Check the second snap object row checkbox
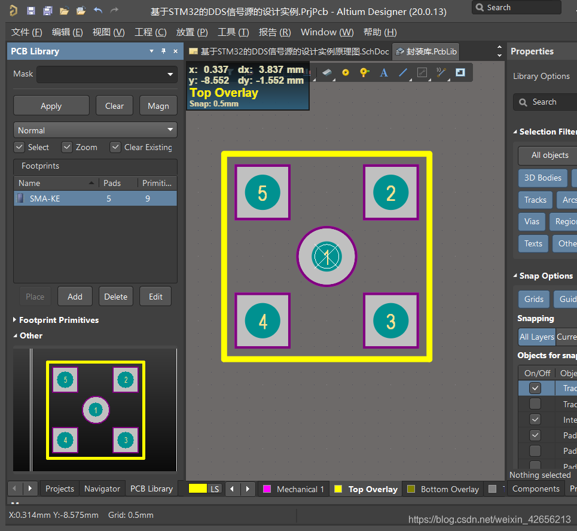Screen dimensions: 577x531 click(535, 404)
